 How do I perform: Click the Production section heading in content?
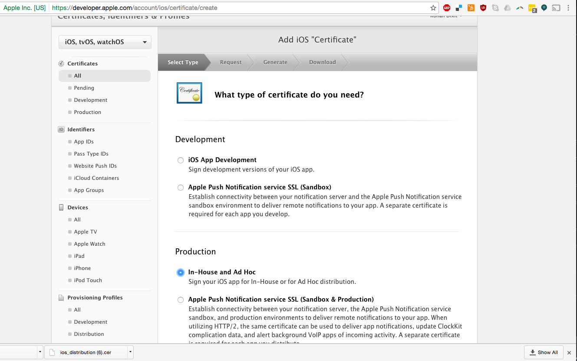(x=195, y=252)
